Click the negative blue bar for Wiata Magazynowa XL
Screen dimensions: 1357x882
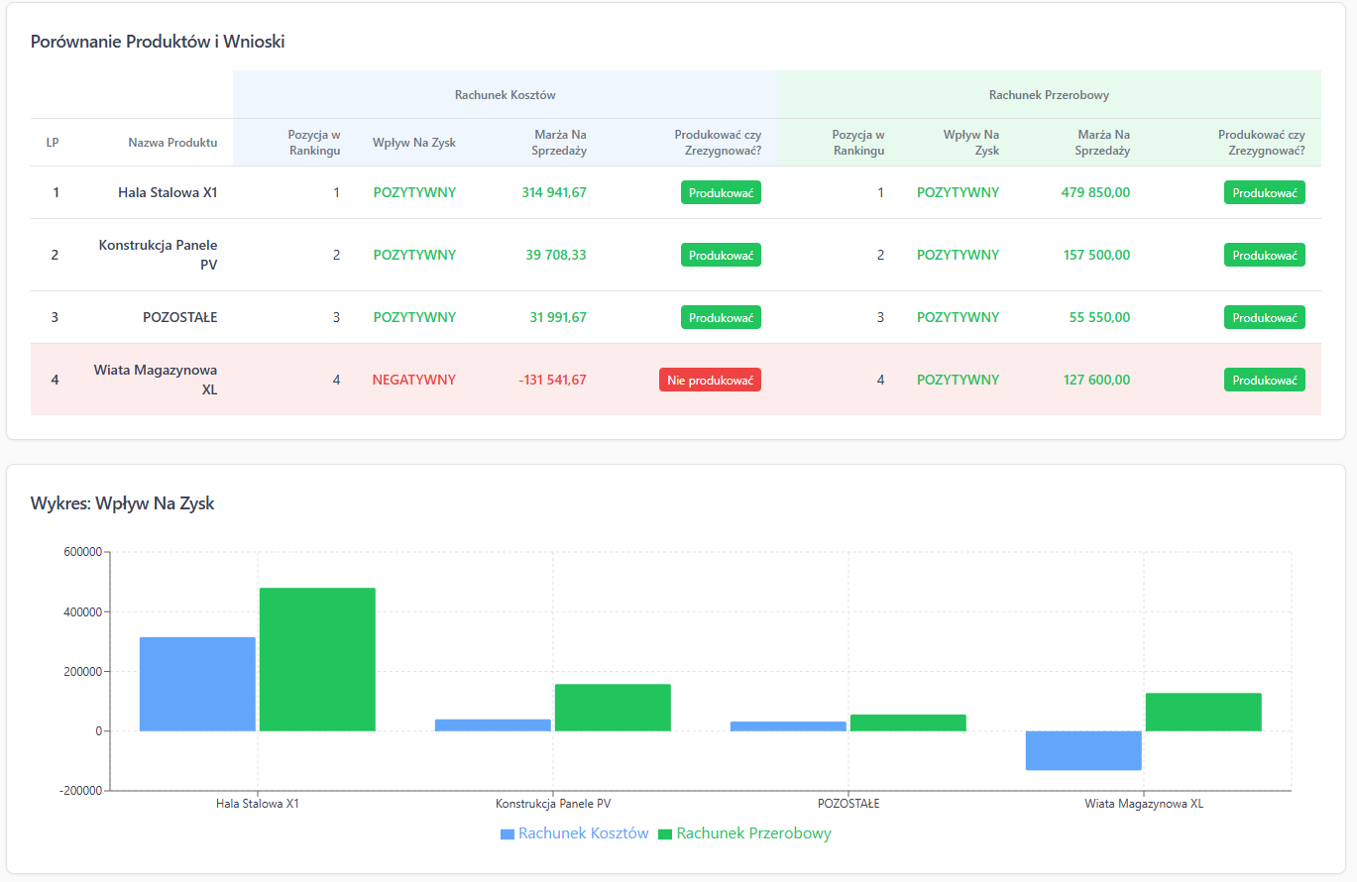(1083, 750)
